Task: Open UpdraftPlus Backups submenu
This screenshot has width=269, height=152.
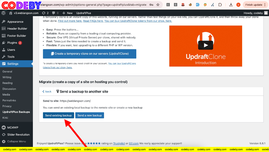Action: point(16,112)
